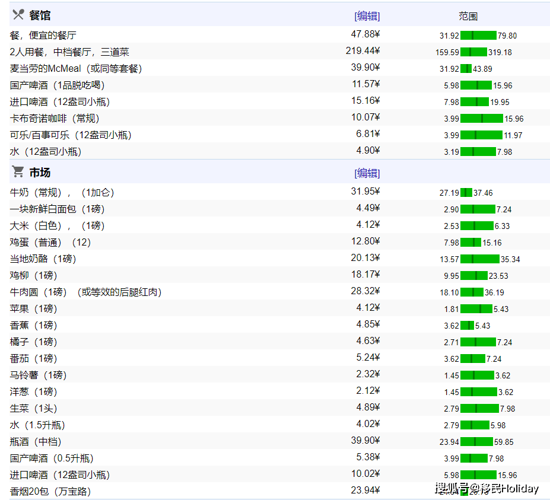Select 国产啤酒（0.5升瓶）row label
Image resolution: width=550 pixels, height=500 pixels.
(52, 458)
